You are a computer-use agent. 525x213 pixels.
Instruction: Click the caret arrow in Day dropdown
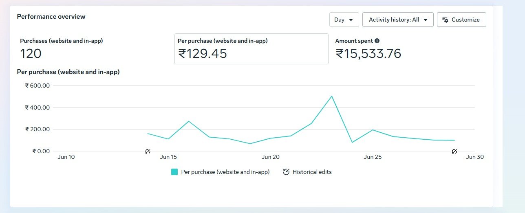(351, 20)
